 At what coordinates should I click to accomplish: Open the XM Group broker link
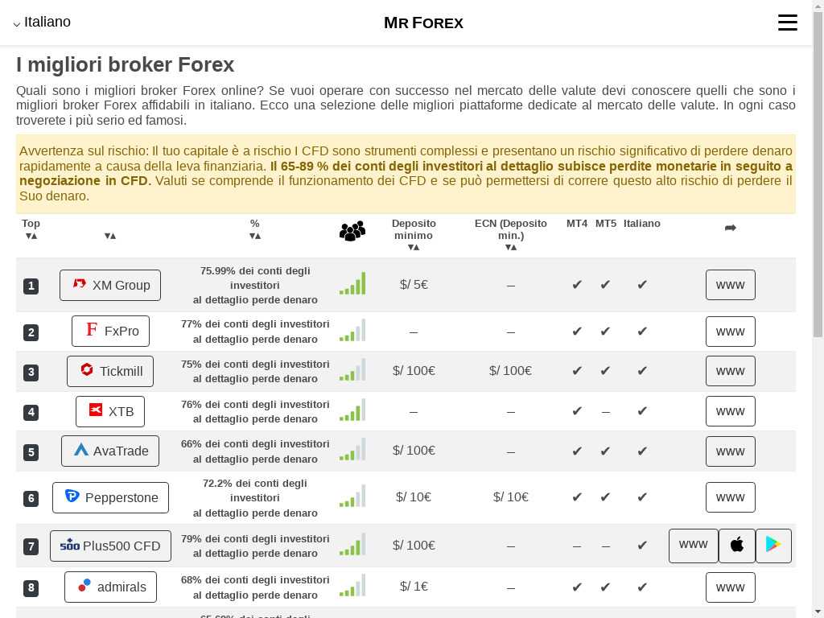click(x=110, y=285)
